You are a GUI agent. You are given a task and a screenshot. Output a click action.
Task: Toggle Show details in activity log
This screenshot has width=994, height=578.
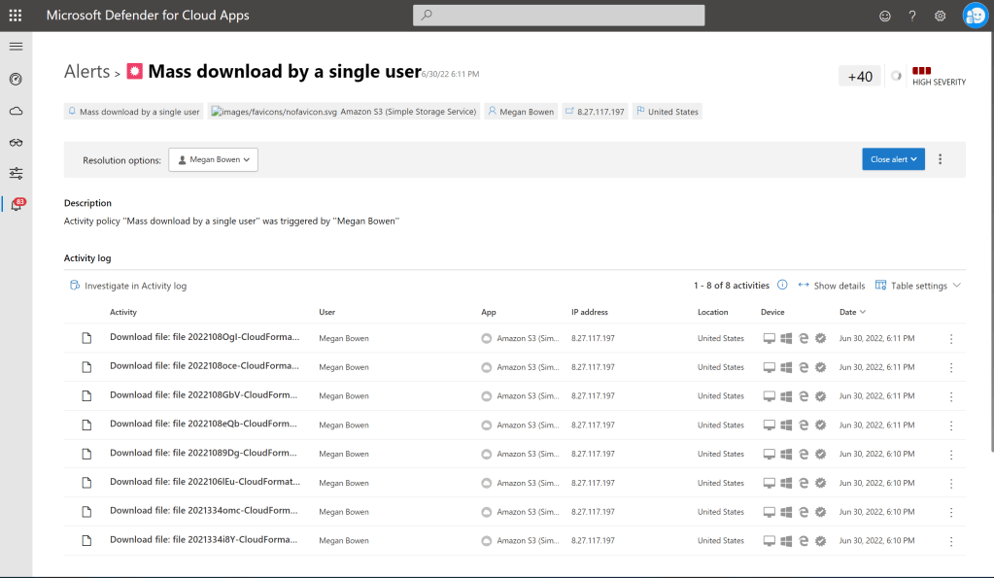pyautogui.click(x=832, y=286)
